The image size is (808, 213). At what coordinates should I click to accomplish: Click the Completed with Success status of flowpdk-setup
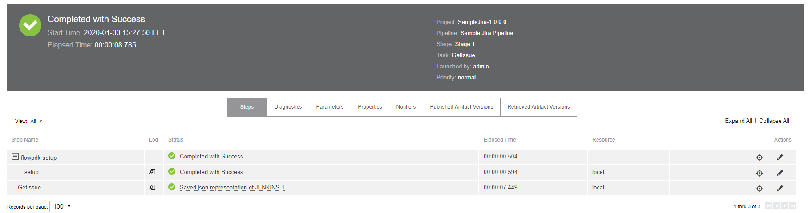click(x=211, y=156)
